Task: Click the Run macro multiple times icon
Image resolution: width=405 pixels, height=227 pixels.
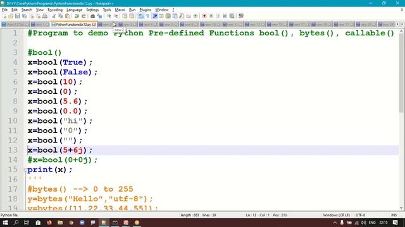Action: 225,16
